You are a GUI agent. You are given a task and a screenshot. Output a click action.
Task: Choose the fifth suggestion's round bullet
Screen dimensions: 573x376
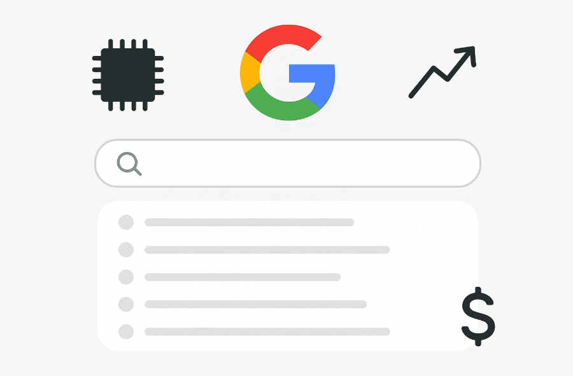click(126, 332)
